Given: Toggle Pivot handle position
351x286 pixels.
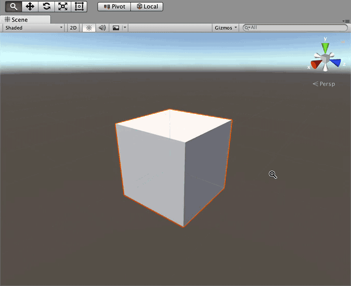Looking at the screenshot, I should (x=114, y=7).
